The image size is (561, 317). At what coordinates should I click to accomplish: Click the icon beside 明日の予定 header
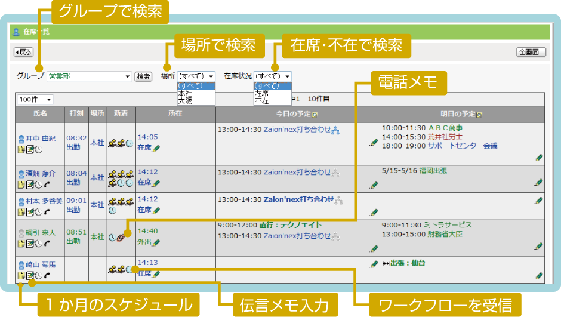coord(479,114)
